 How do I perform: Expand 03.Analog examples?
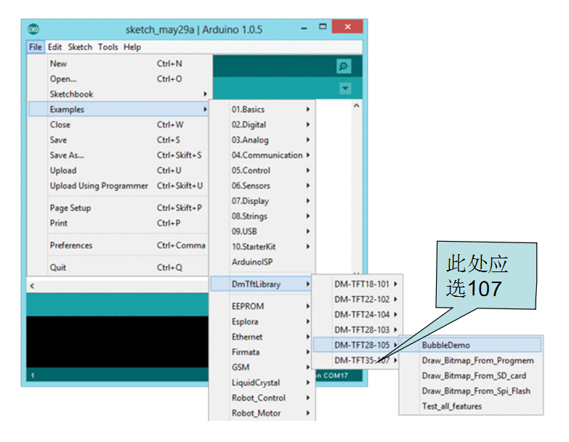[262, 140]
